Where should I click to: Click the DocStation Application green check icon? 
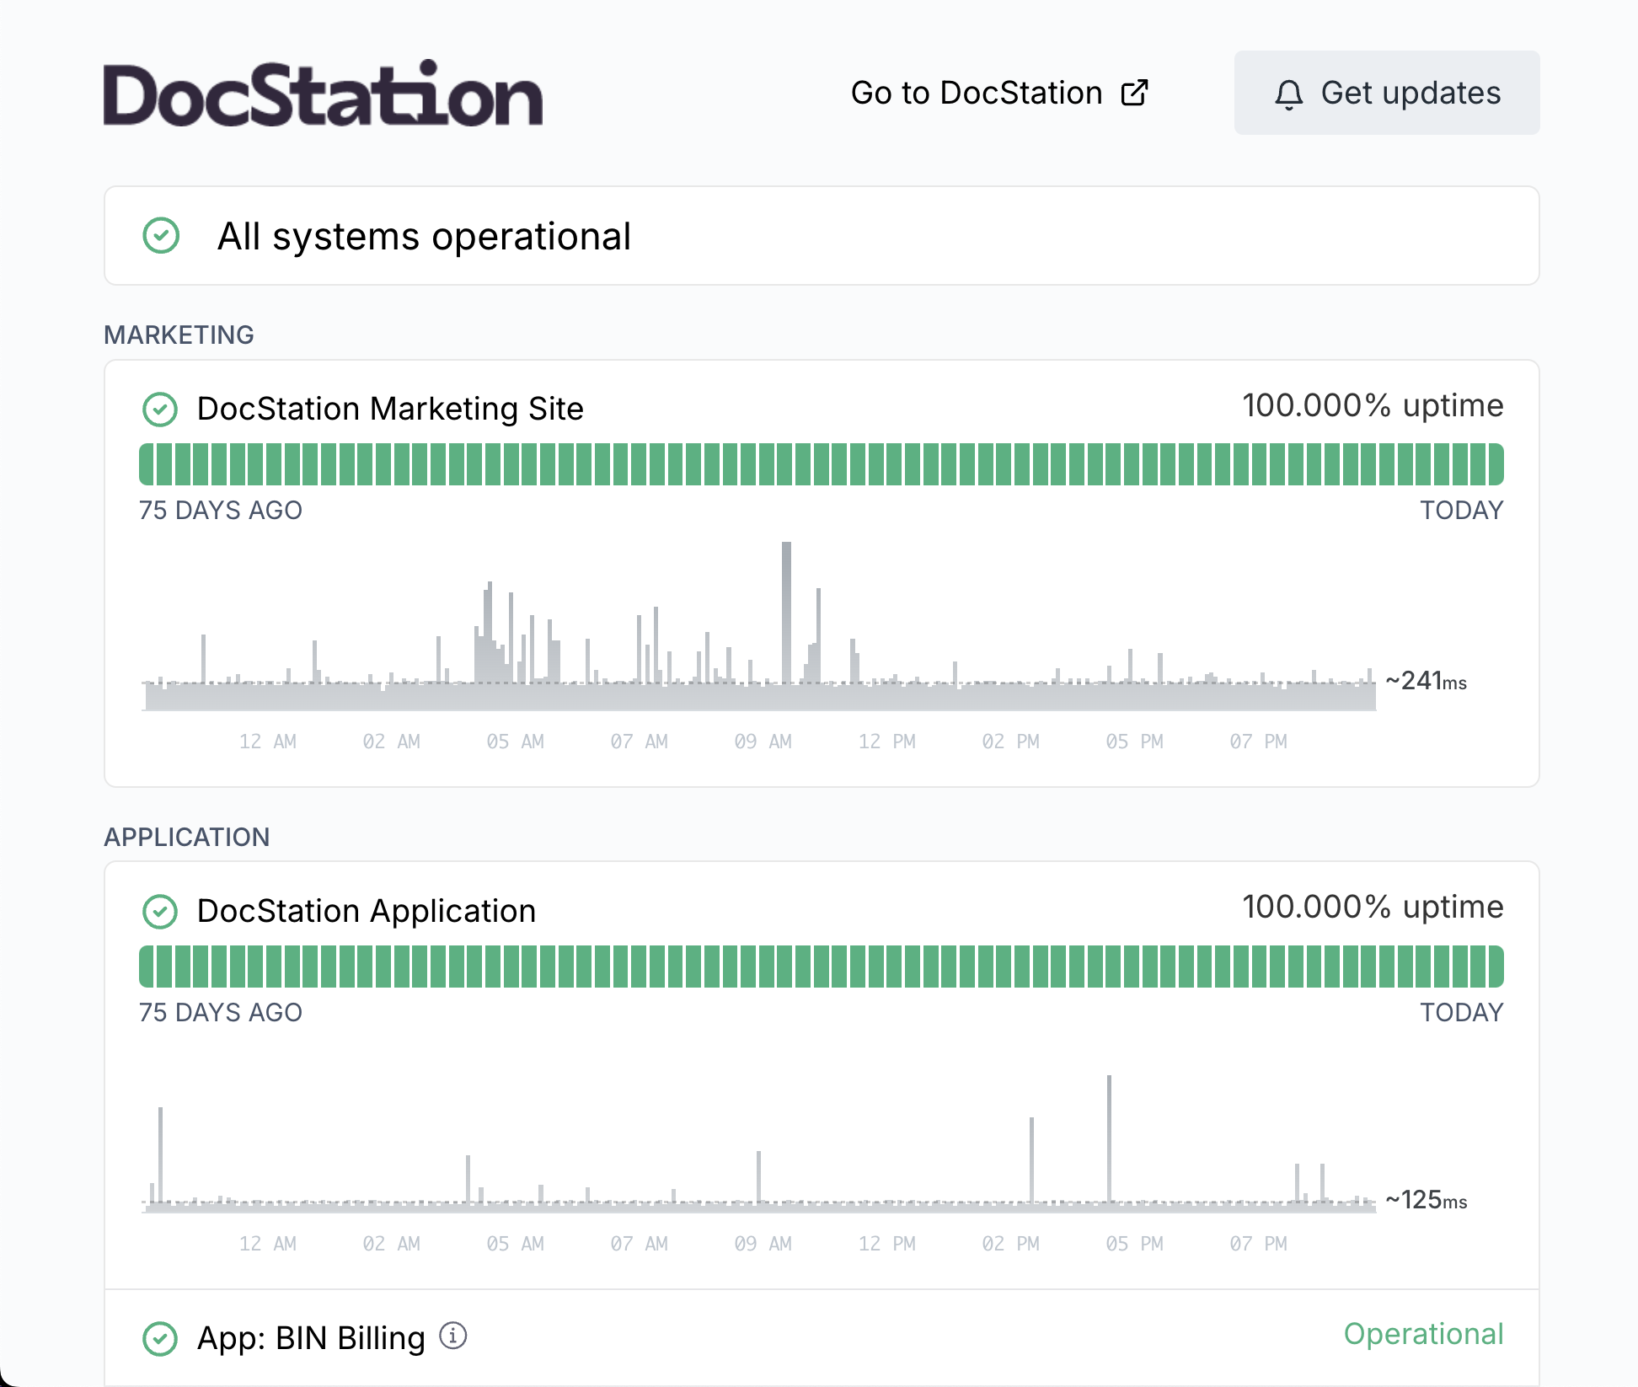[160, 912]
